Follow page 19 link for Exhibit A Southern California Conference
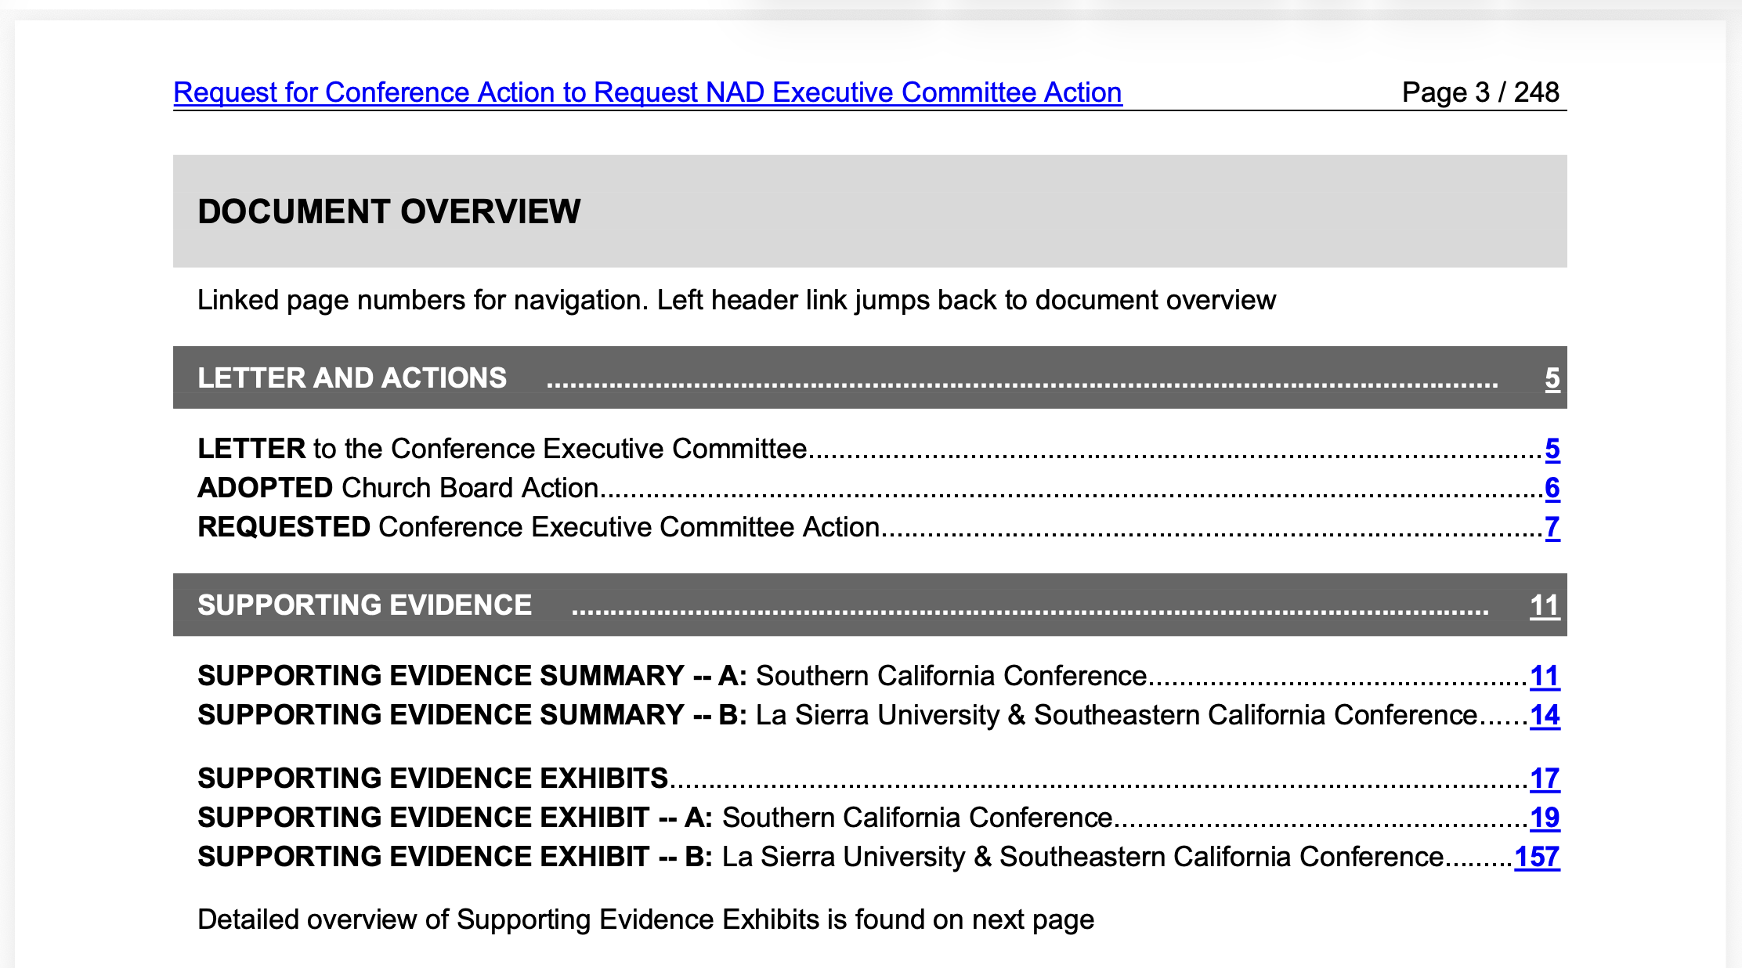The image size is (1742, 968). 1545,818
